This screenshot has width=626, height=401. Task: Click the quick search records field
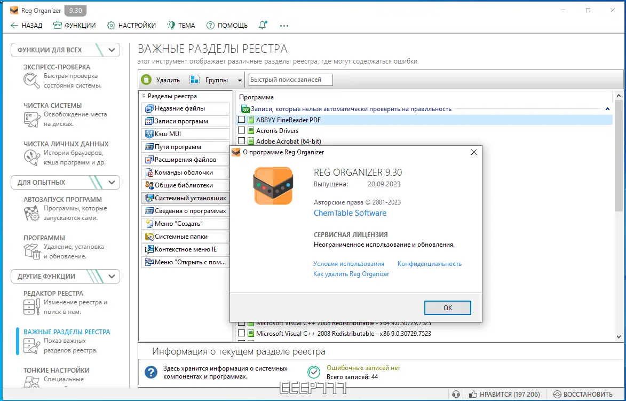click(x=290, y=79)
